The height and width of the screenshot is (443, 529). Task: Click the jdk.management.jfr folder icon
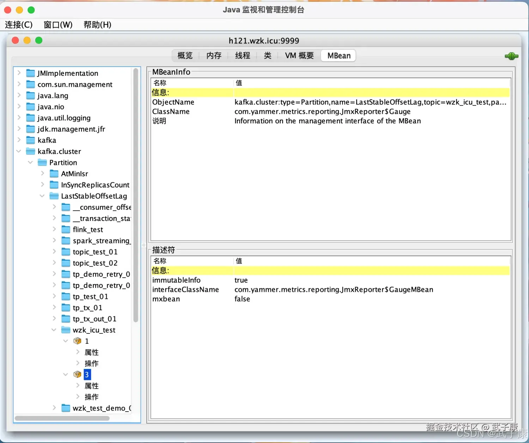click(x=31, y=129)
